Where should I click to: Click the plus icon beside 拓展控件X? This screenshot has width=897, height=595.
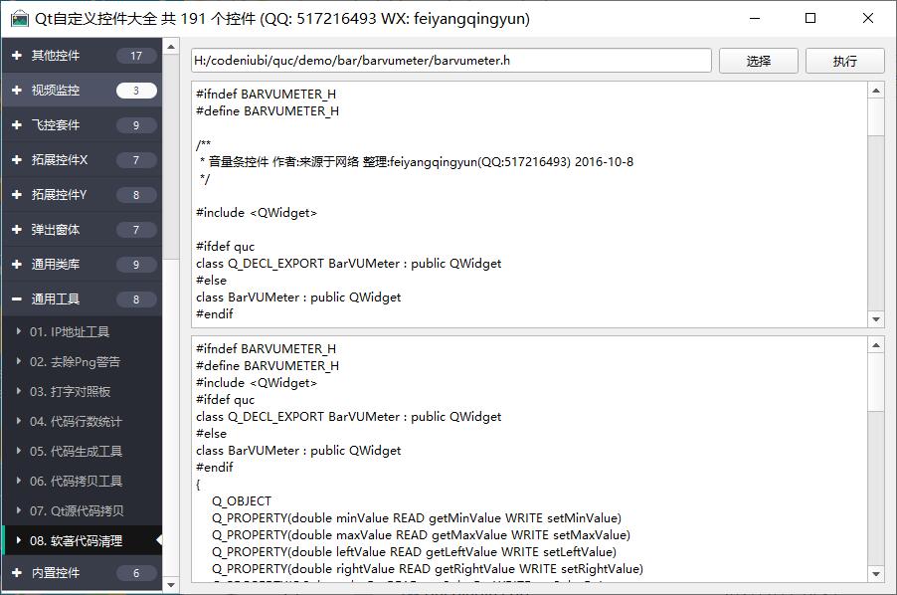[x=17, y=160]
